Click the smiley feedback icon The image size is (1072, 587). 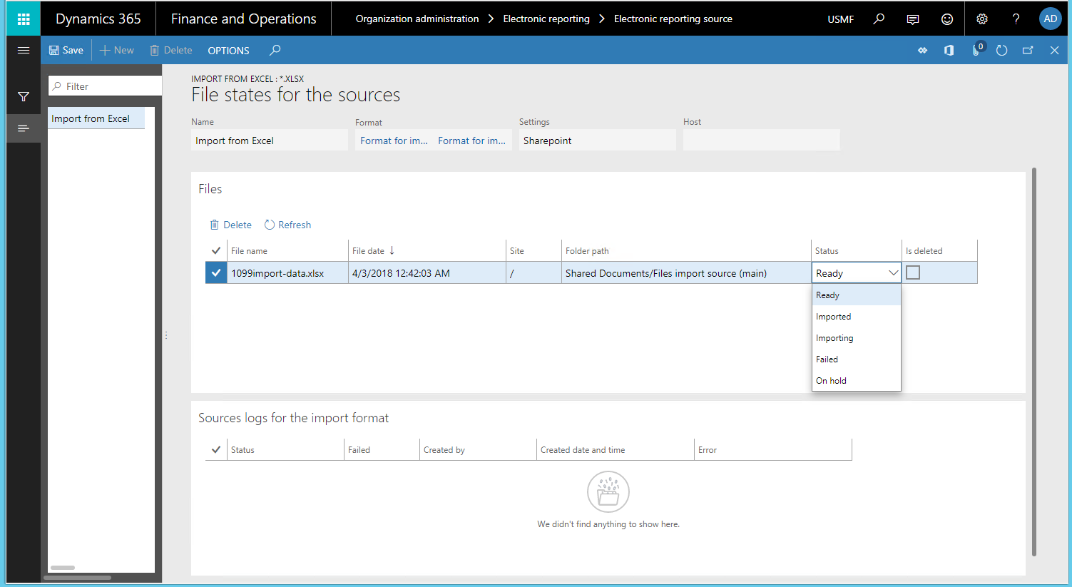(x=946, y=19)
